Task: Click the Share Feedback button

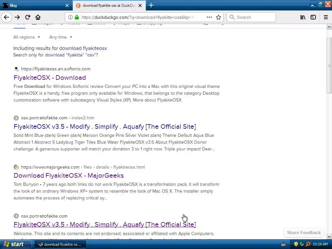Action: 304,232
